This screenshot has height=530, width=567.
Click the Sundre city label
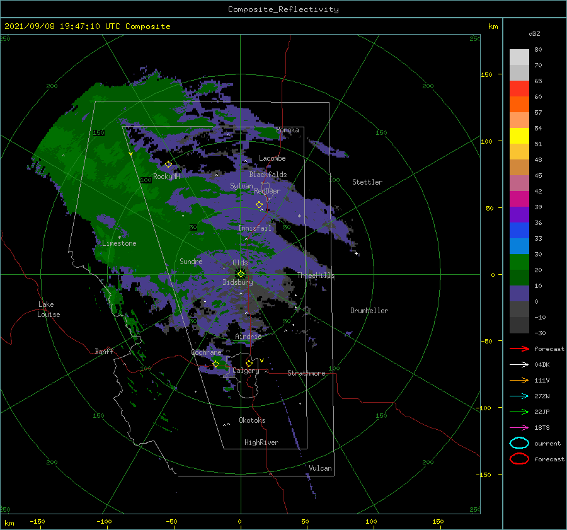191,262
